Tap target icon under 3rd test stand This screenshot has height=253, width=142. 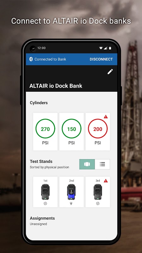click(x=98, y=204)
